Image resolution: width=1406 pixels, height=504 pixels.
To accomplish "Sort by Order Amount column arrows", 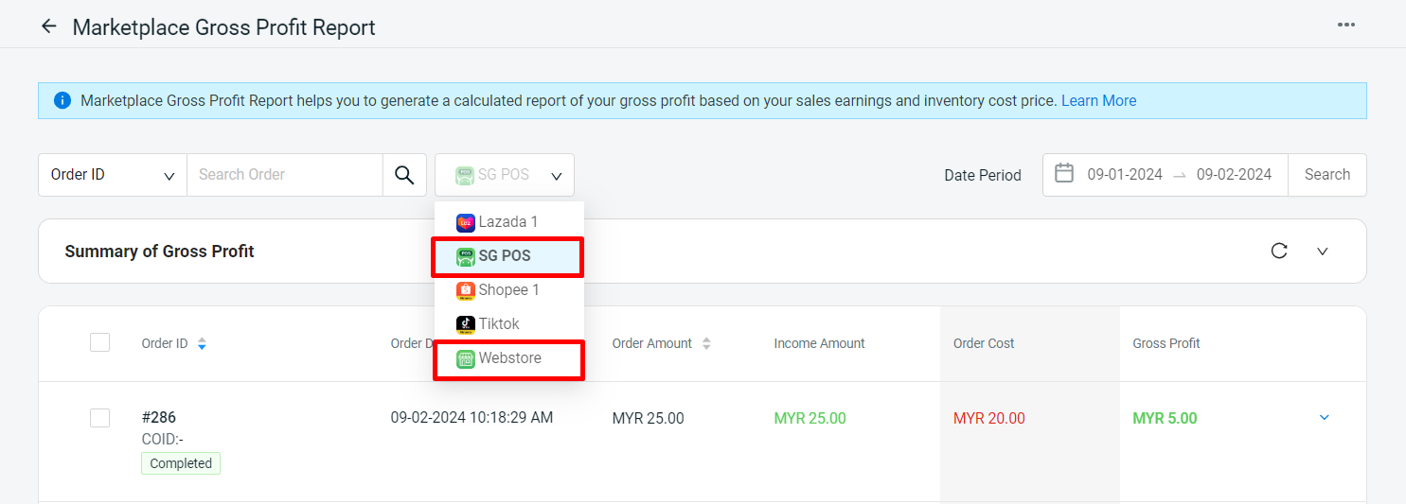I will click(x=706, y=344).
